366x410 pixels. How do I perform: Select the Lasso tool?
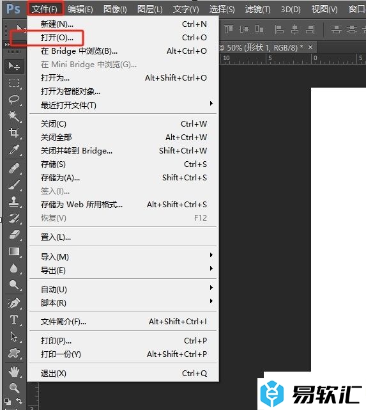[x=14, y=100]
